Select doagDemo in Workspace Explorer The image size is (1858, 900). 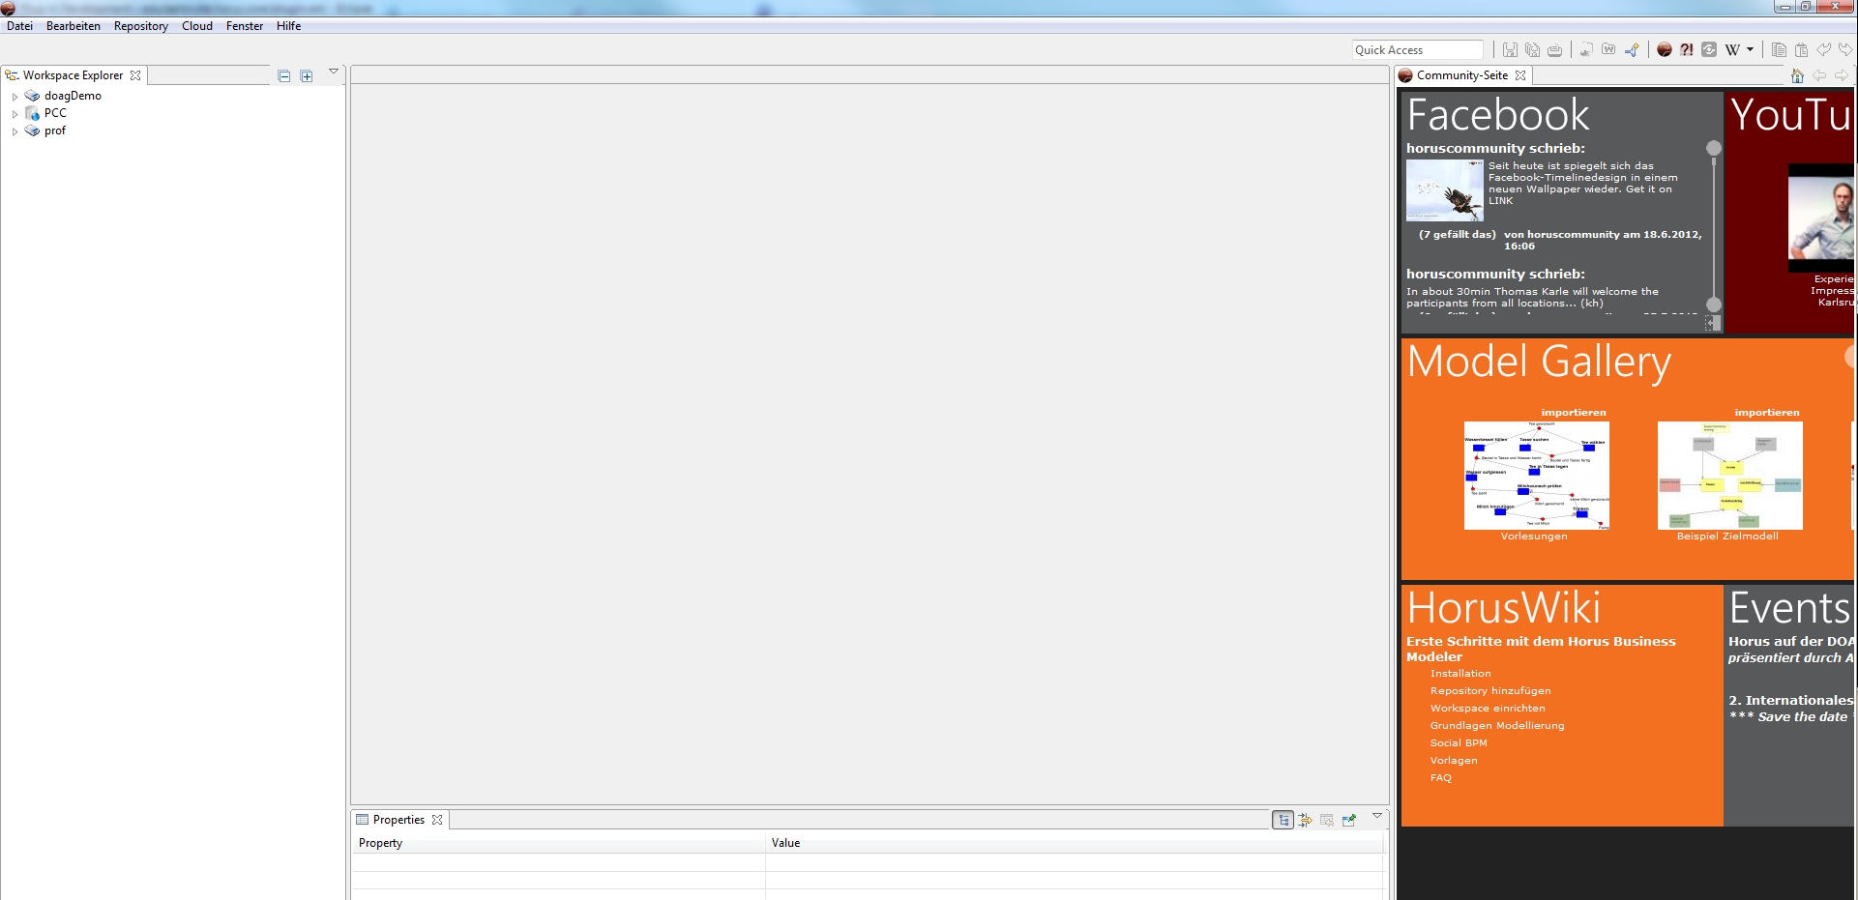(x=73, y=96)
